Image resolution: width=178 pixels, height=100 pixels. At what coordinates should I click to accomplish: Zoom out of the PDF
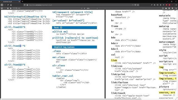click(81, 8)
